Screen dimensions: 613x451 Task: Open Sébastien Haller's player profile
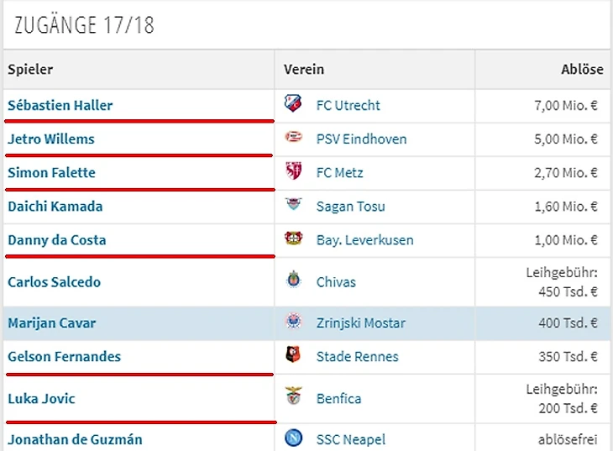pyautogui.click(x=60, y=105)
